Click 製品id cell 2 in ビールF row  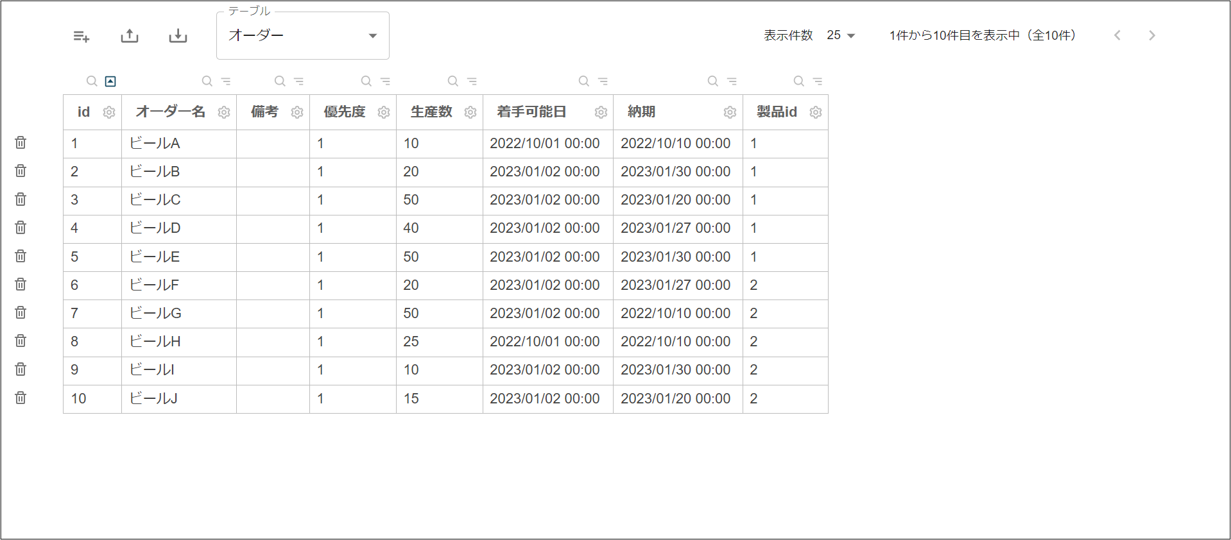click(786, 285)
